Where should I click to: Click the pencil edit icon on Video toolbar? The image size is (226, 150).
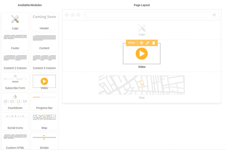click(x=148, y=43)
